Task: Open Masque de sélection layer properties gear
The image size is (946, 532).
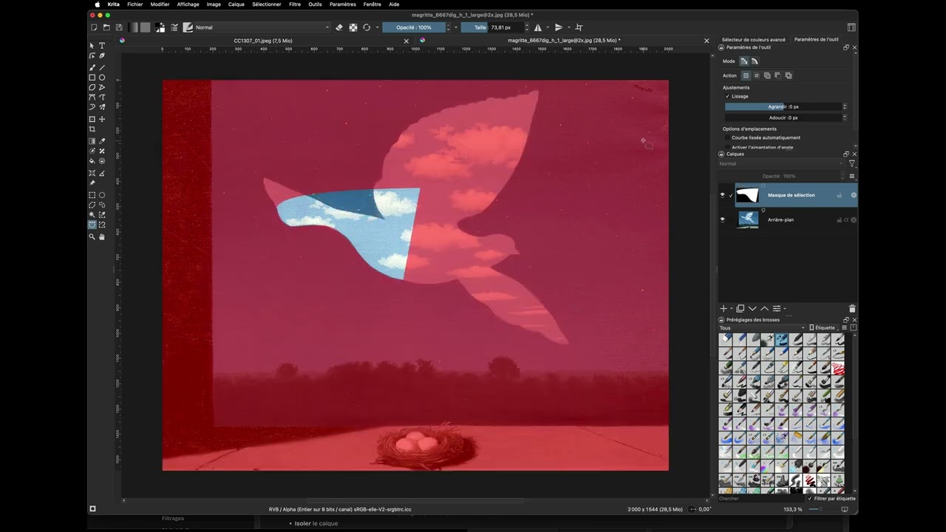Action: point(854,195)
